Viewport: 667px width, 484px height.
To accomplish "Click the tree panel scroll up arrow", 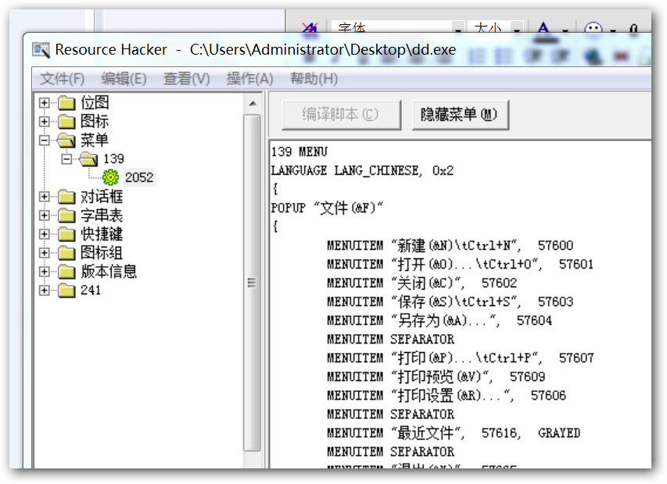I will point(253,103).
